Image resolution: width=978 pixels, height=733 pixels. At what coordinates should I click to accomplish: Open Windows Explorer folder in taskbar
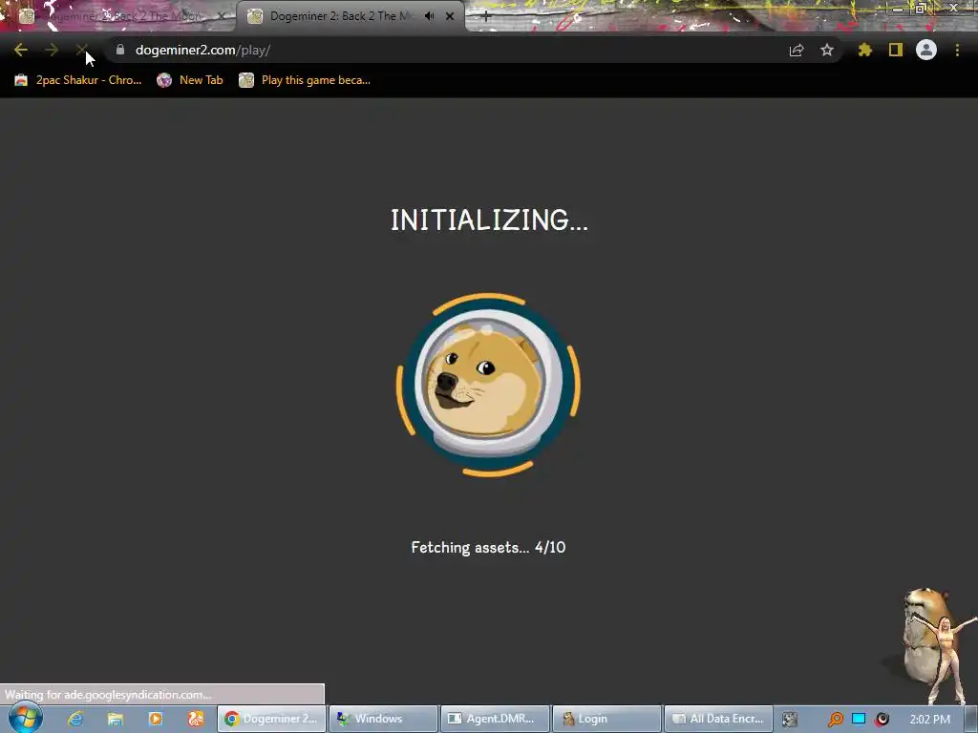116,719
